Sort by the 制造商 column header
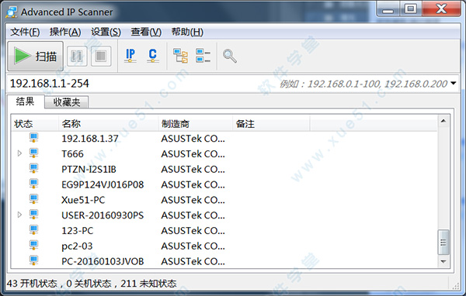This screenshot has width=466, height=296. tap(195, 124)
